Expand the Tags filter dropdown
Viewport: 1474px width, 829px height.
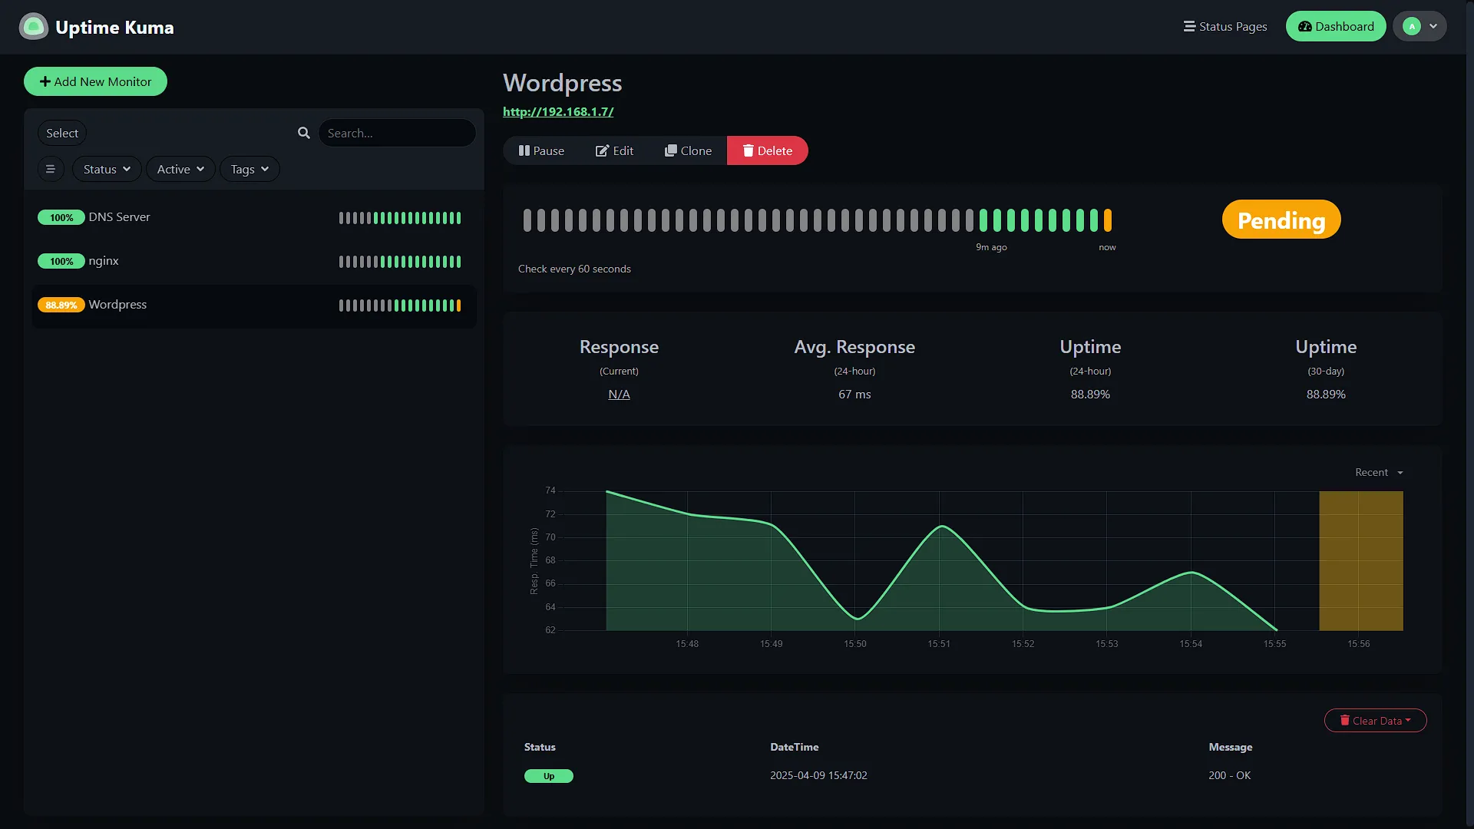click(250, 169)
